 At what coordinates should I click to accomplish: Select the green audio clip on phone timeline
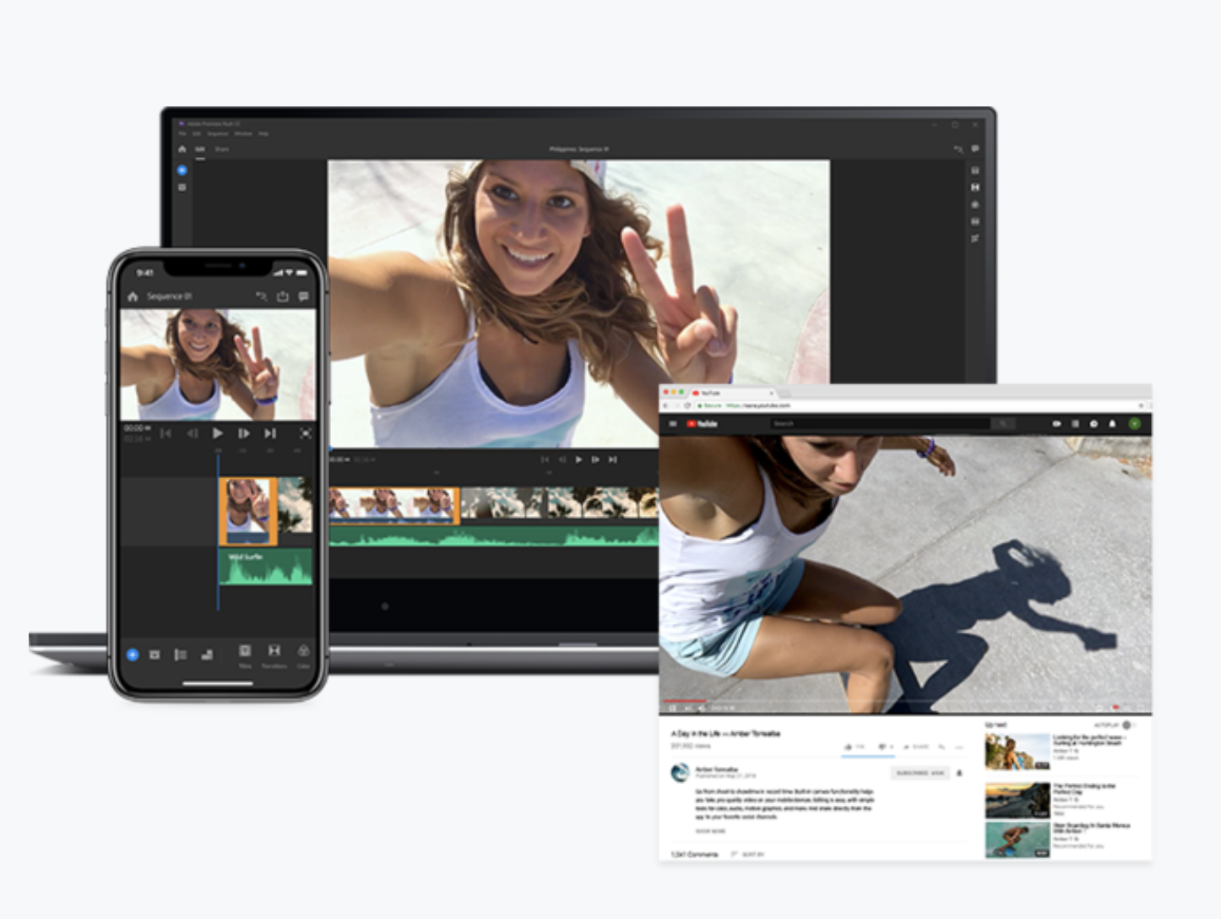coord(266,567)
